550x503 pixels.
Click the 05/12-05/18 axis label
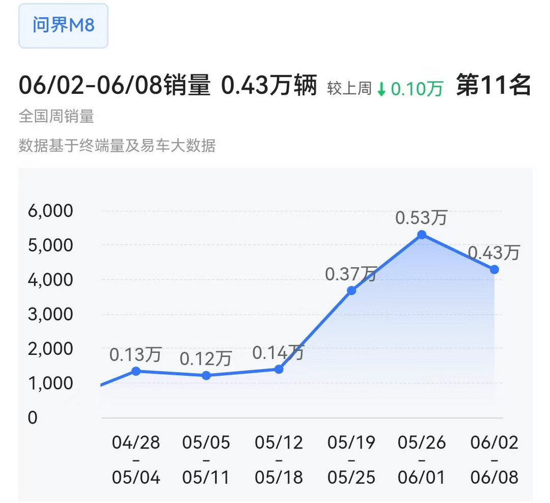point(279,460)
